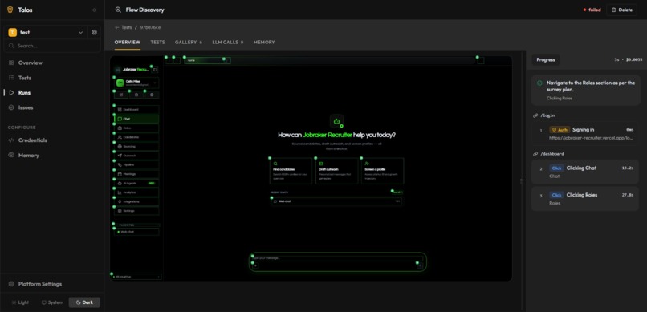Click the /login route link
The height and width of the screenshot is (312, 647).
pyautogui.click(x=547, y=115)
